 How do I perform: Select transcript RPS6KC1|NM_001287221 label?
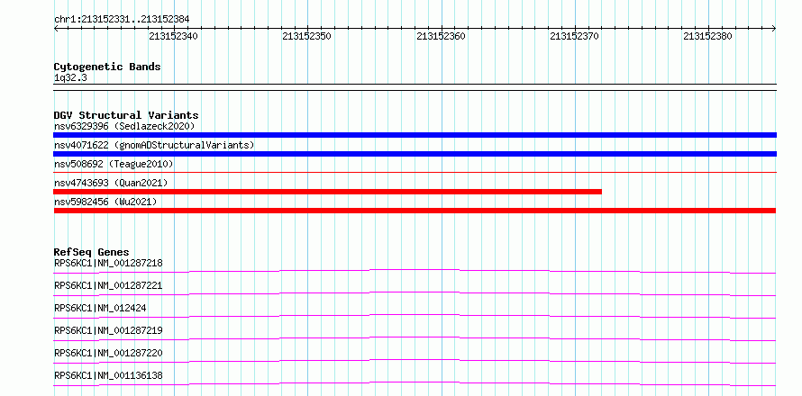coord(108,285)
